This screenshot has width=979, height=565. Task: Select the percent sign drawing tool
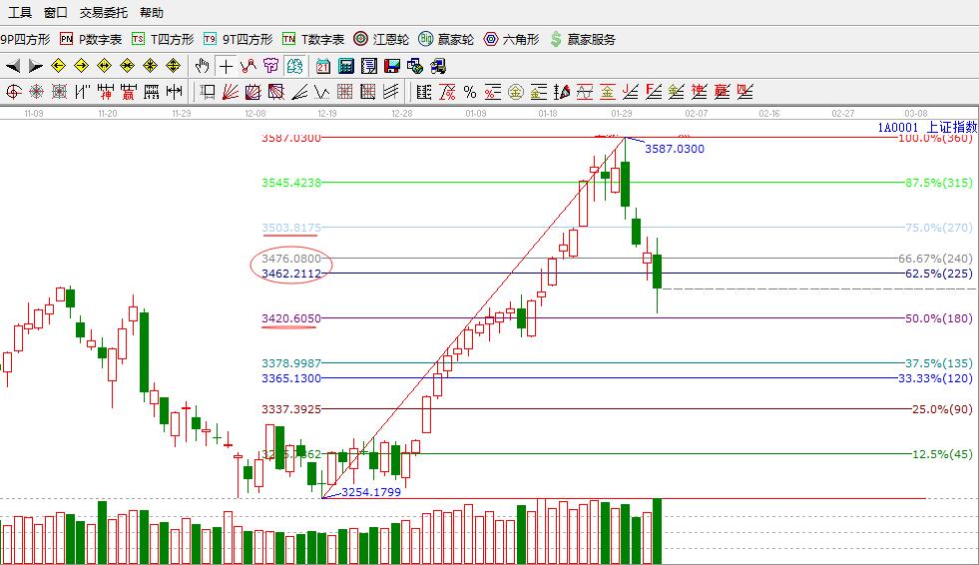point(469,92)
